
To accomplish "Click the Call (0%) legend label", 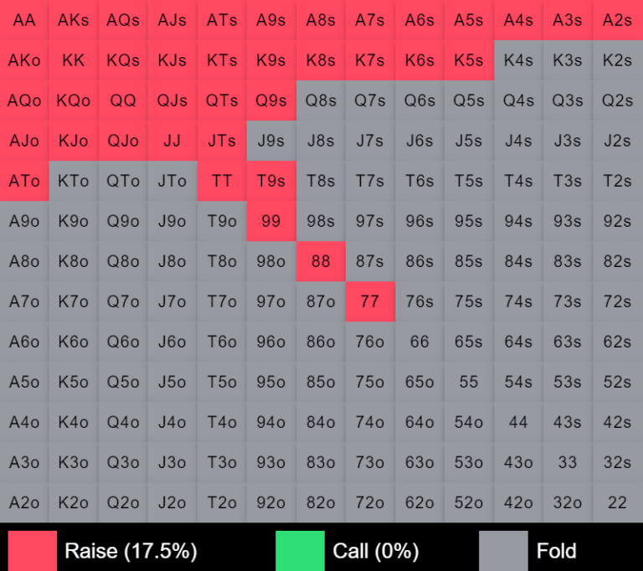I will click(x=376, y=551).
